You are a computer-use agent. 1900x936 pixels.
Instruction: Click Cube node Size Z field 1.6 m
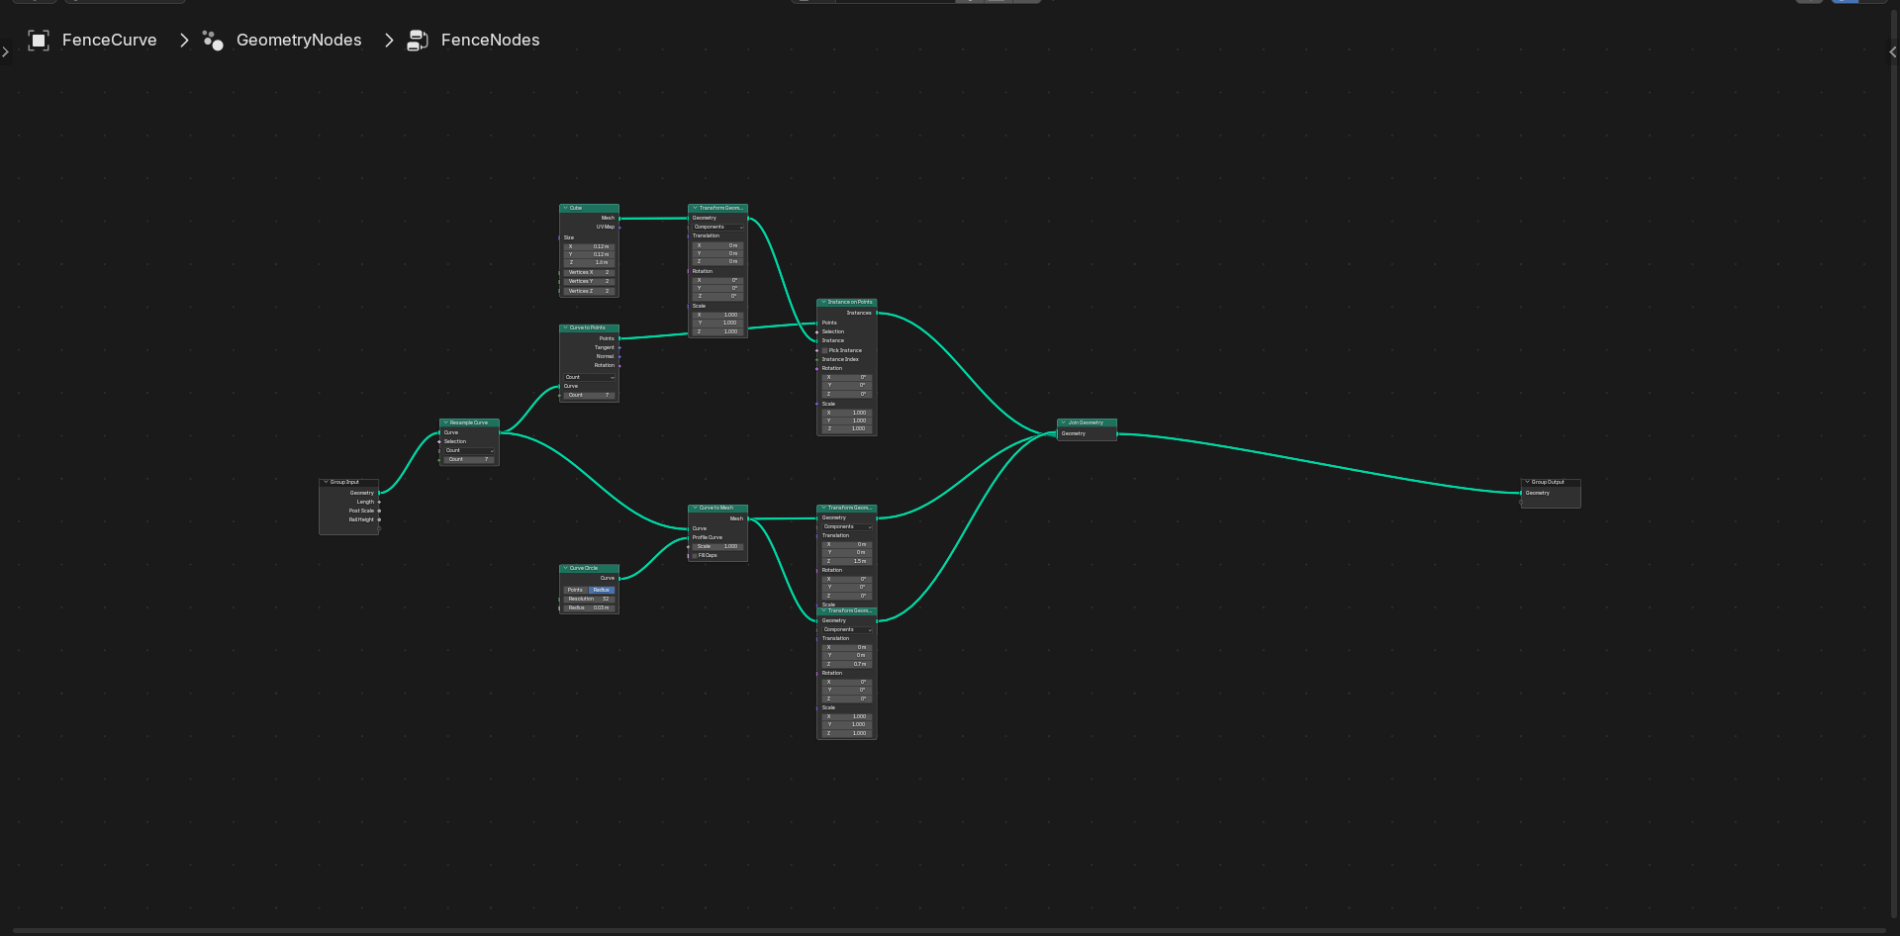590,262
